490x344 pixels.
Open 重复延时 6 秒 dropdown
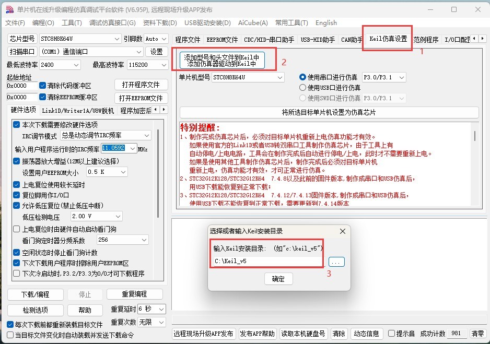[x=151, y=309]
